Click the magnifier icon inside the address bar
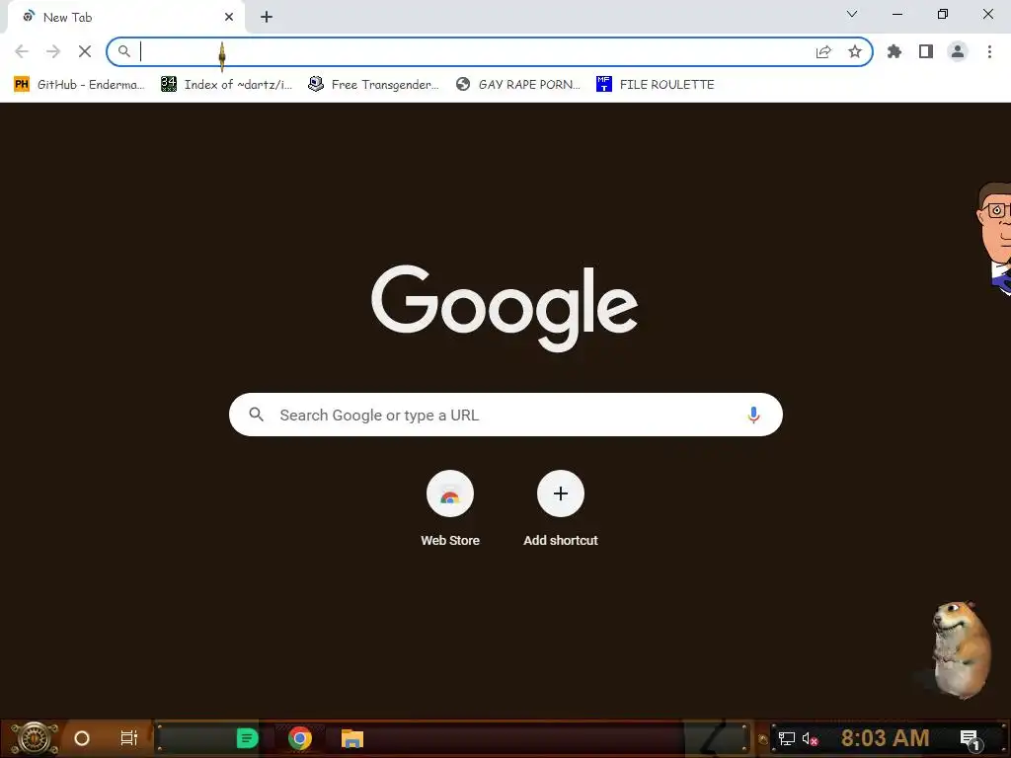 pos(123,51)
